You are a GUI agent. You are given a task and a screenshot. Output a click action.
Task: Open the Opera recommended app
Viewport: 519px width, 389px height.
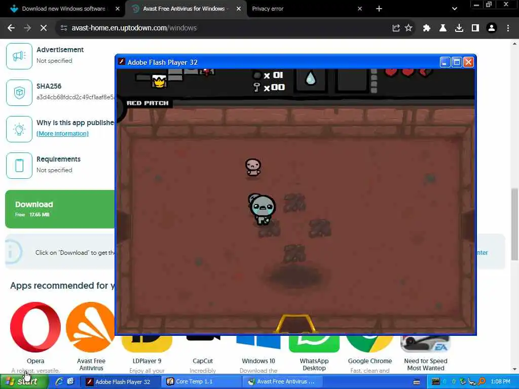pos(35,328)
